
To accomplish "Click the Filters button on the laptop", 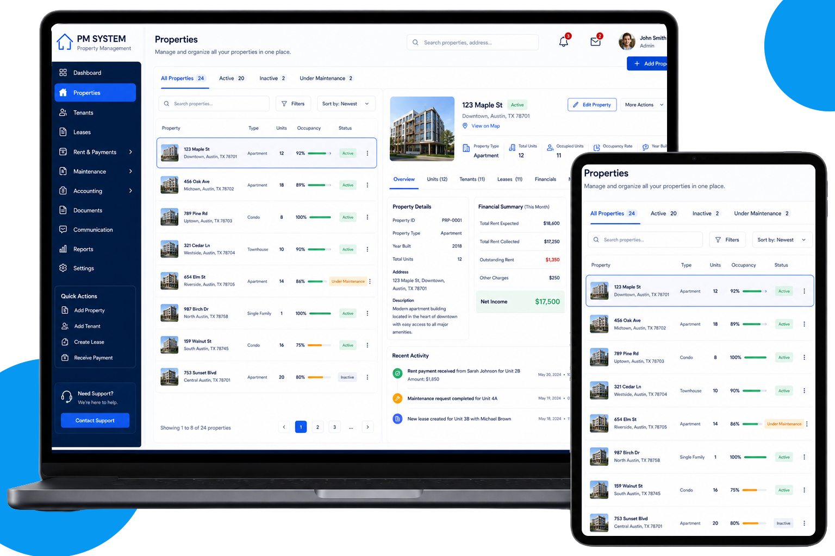I will click(x=293, y=104).
